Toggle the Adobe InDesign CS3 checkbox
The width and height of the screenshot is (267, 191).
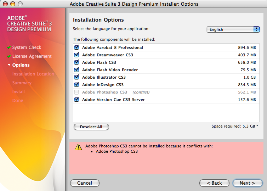click(76, 85)
